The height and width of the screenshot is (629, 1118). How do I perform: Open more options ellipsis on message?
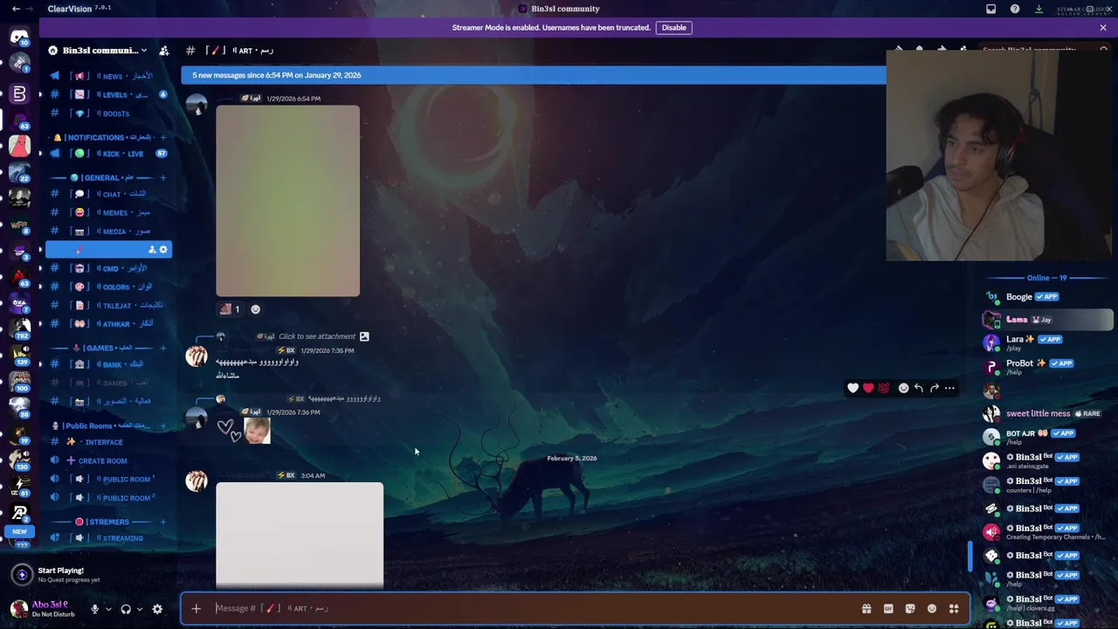(949, 388)
